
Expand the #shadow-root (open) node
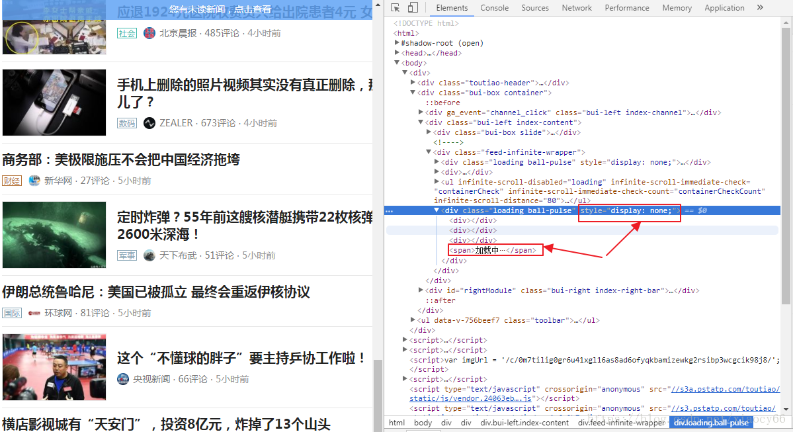click(x=397, y=43)
